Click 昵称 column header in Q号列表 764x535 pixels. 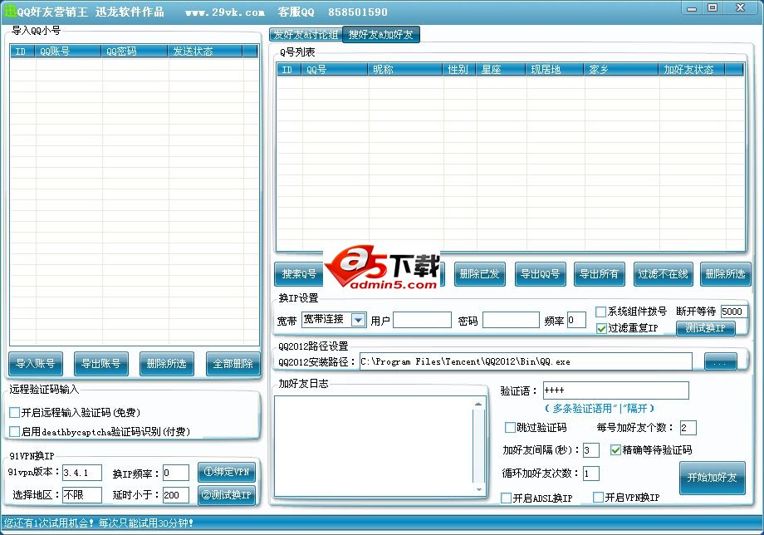point(405,70)
